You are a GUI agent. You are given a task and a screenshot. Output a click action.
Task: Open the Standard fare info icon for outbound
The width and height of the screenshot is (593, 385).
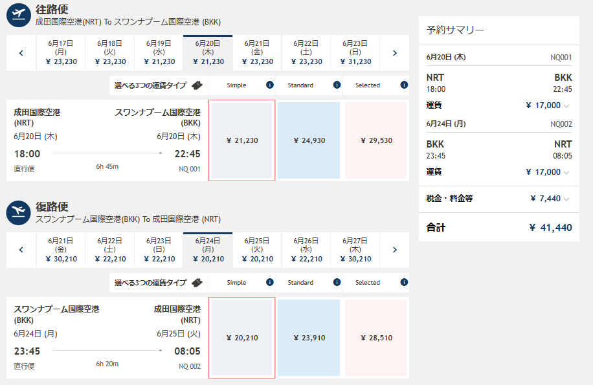pos(337,85)
